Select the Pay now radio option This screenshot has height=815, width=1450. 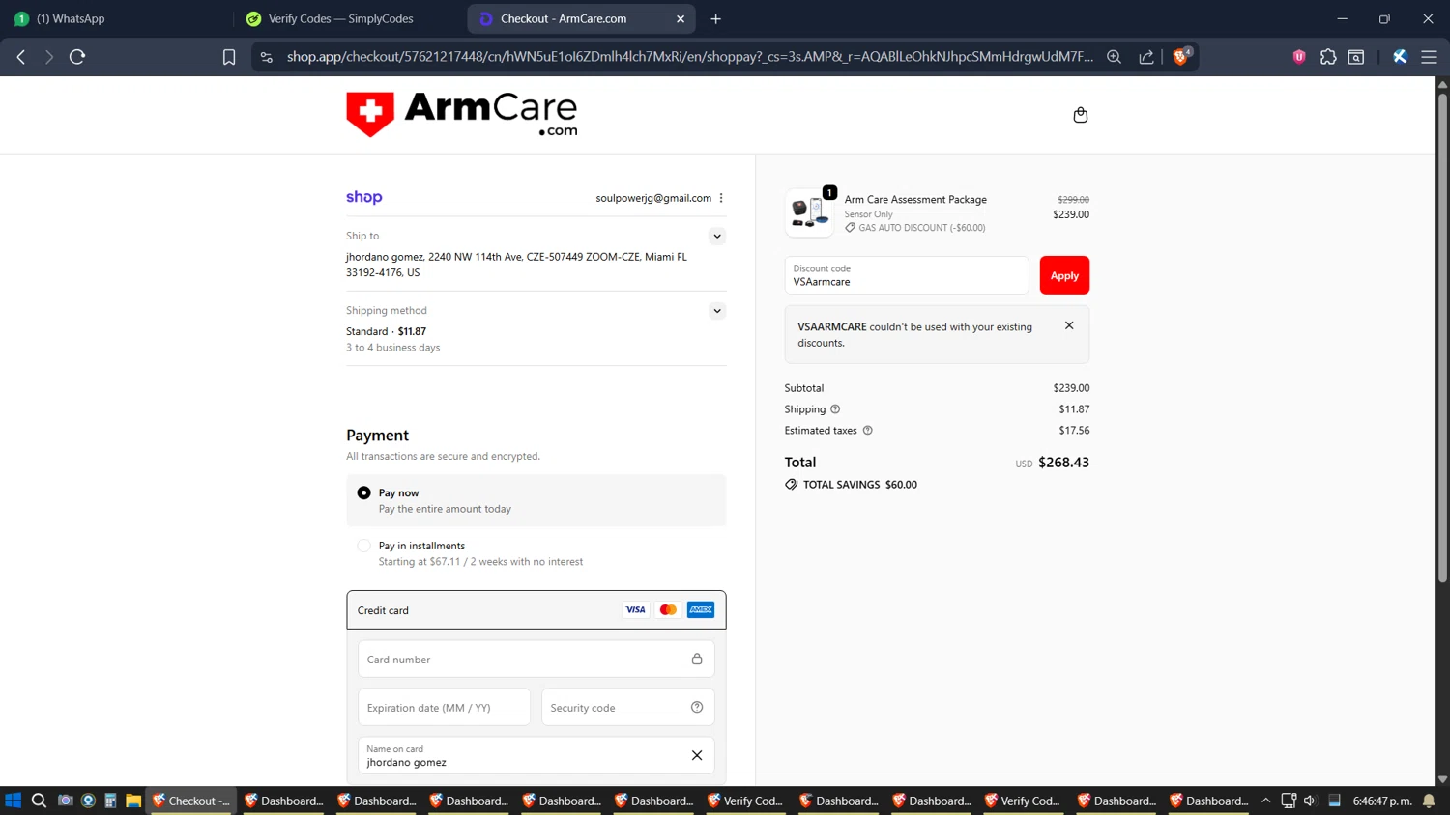(363, 492)
